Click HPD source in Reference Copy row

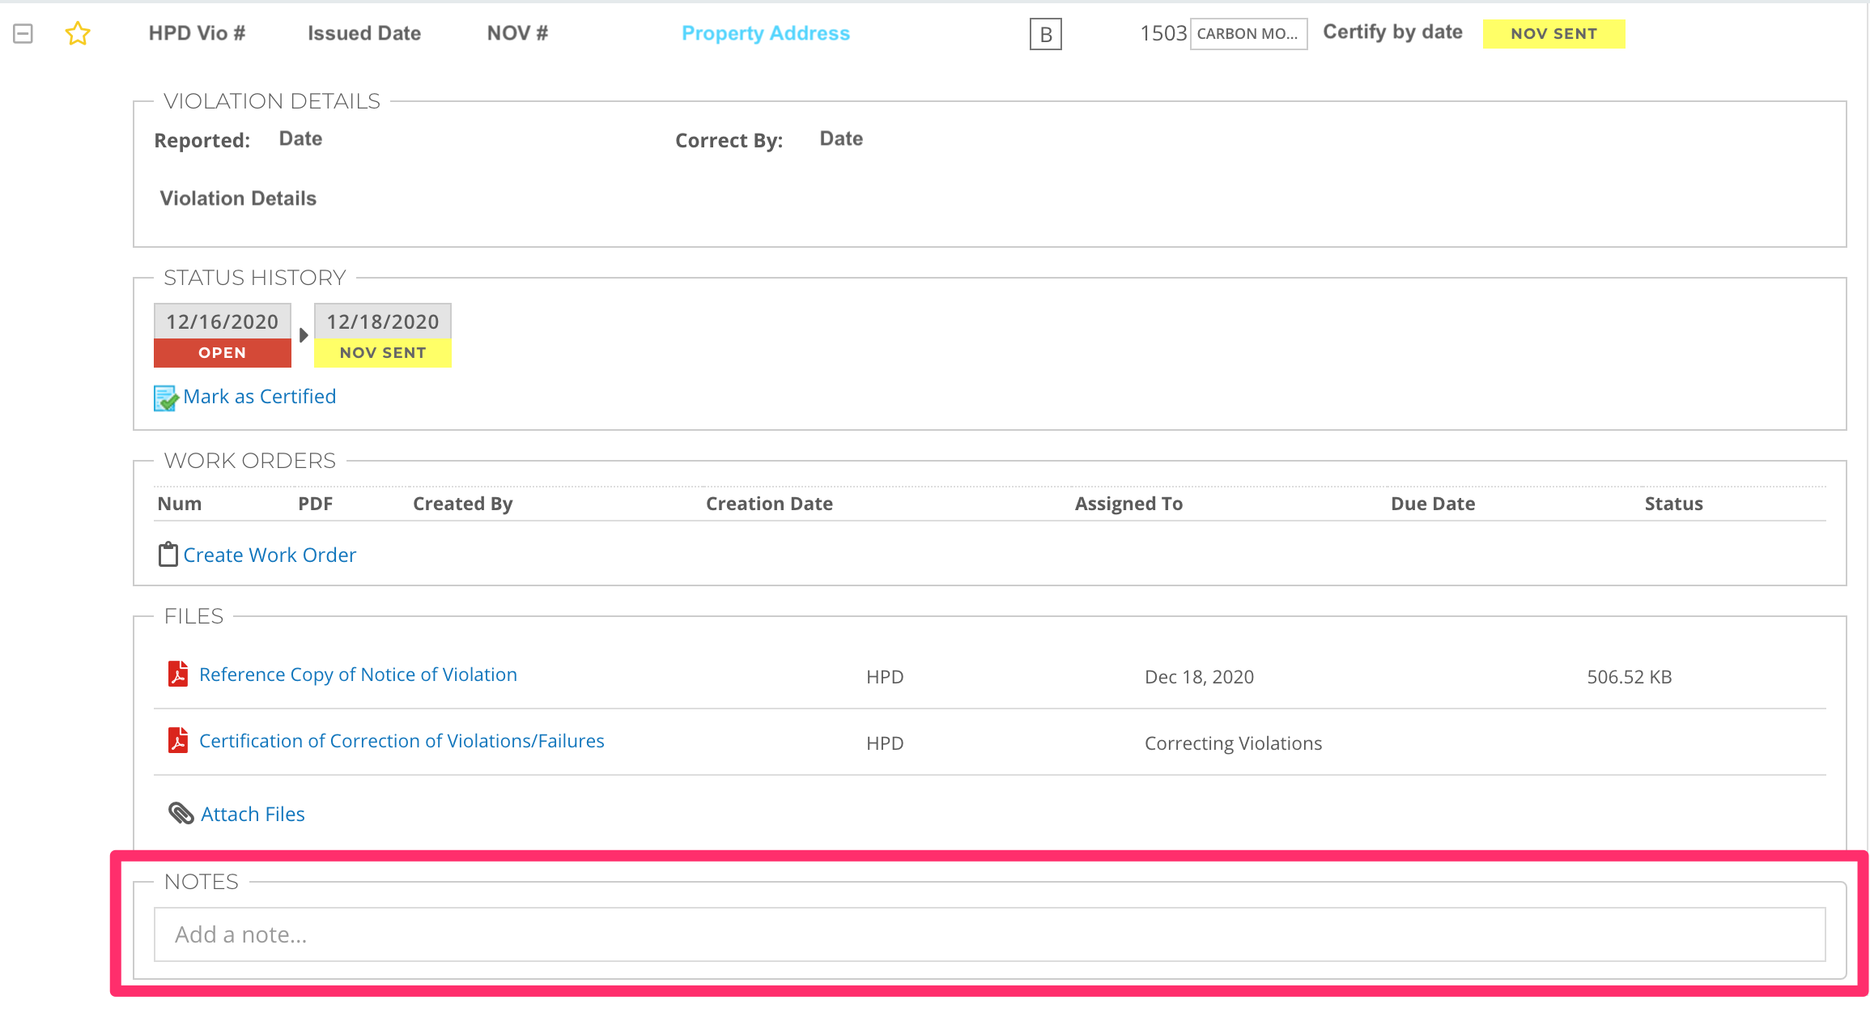coord(885,677)
